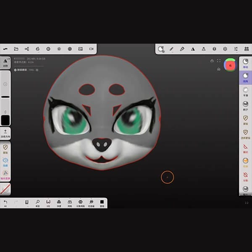Click the Redo arrow

16,203
